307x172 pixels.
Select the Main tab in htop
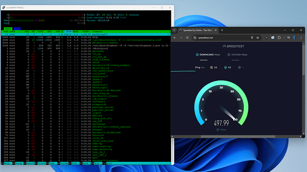pyautogui.click(x=8, y=29)
